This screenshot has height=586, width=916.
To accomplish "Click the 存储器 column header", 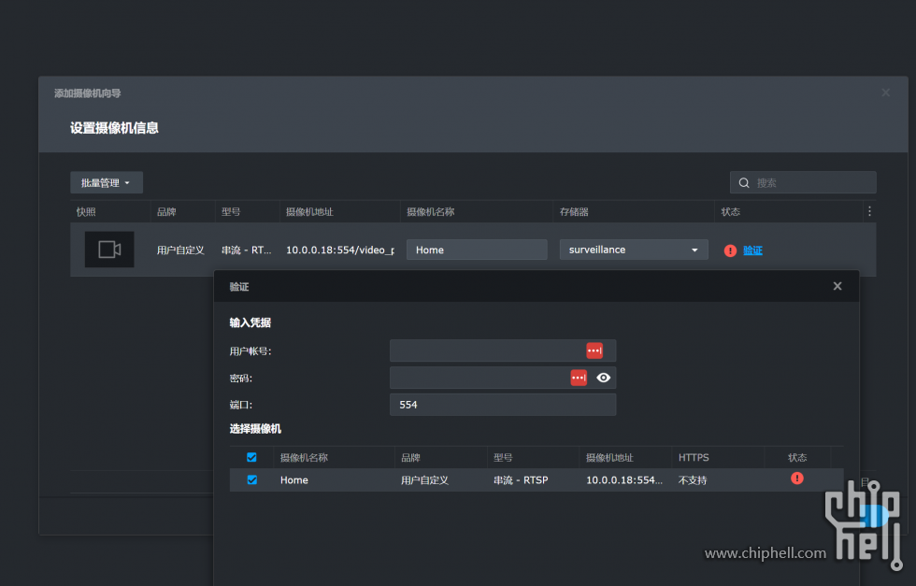I will tap(574, 211).
